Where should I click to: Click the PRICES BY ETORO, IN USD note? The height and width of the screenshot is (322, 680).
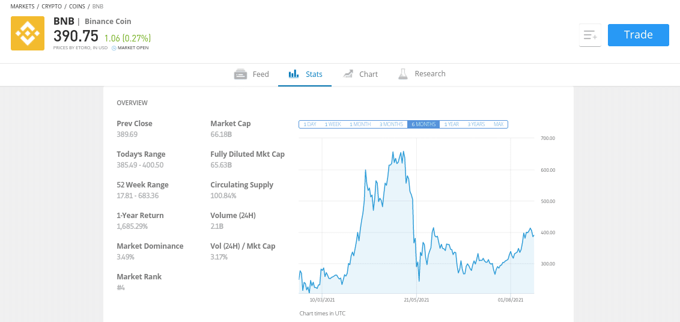point(80,48)
